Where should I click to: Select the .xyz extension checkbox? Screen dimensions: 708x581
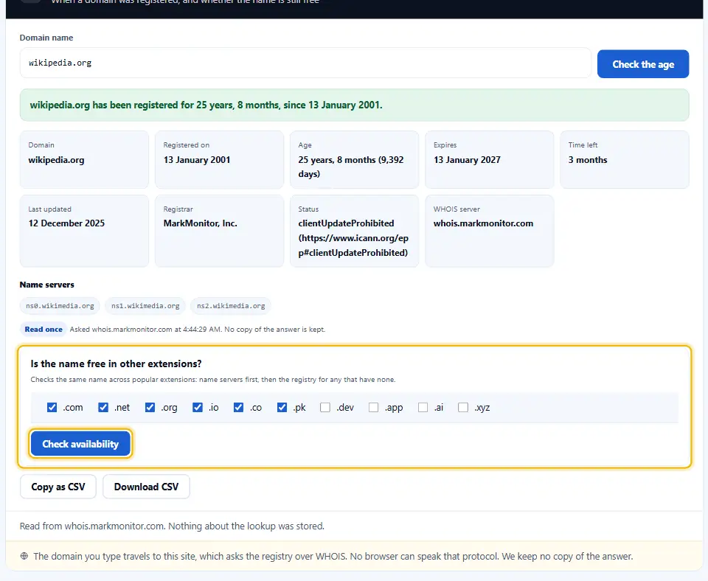click(x=463, y=407)
